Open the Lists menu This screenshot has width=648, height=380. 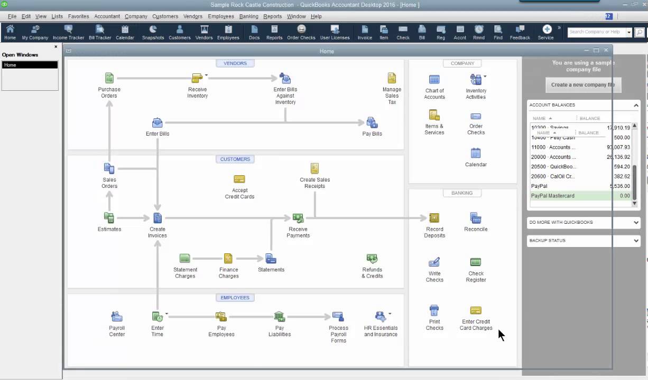(57, 16)
